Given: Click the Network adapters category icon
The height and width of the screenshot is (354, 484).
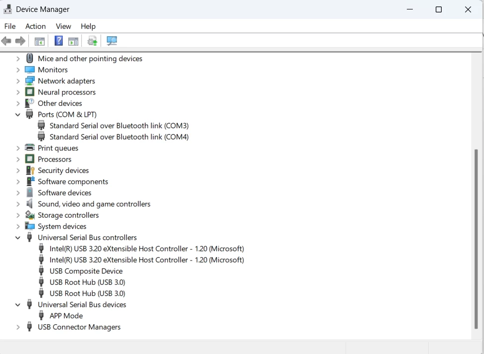Looking at the screenshot, I should pyautogui.click(x=30, y=81).
